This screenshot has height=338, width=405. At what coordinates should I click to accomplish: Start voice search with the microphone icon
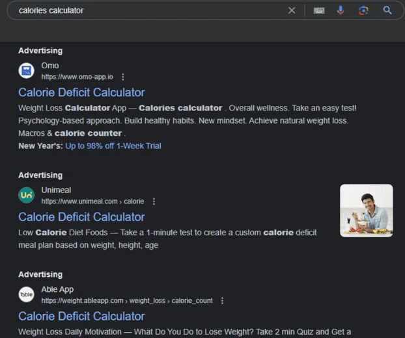coord(341,10)
